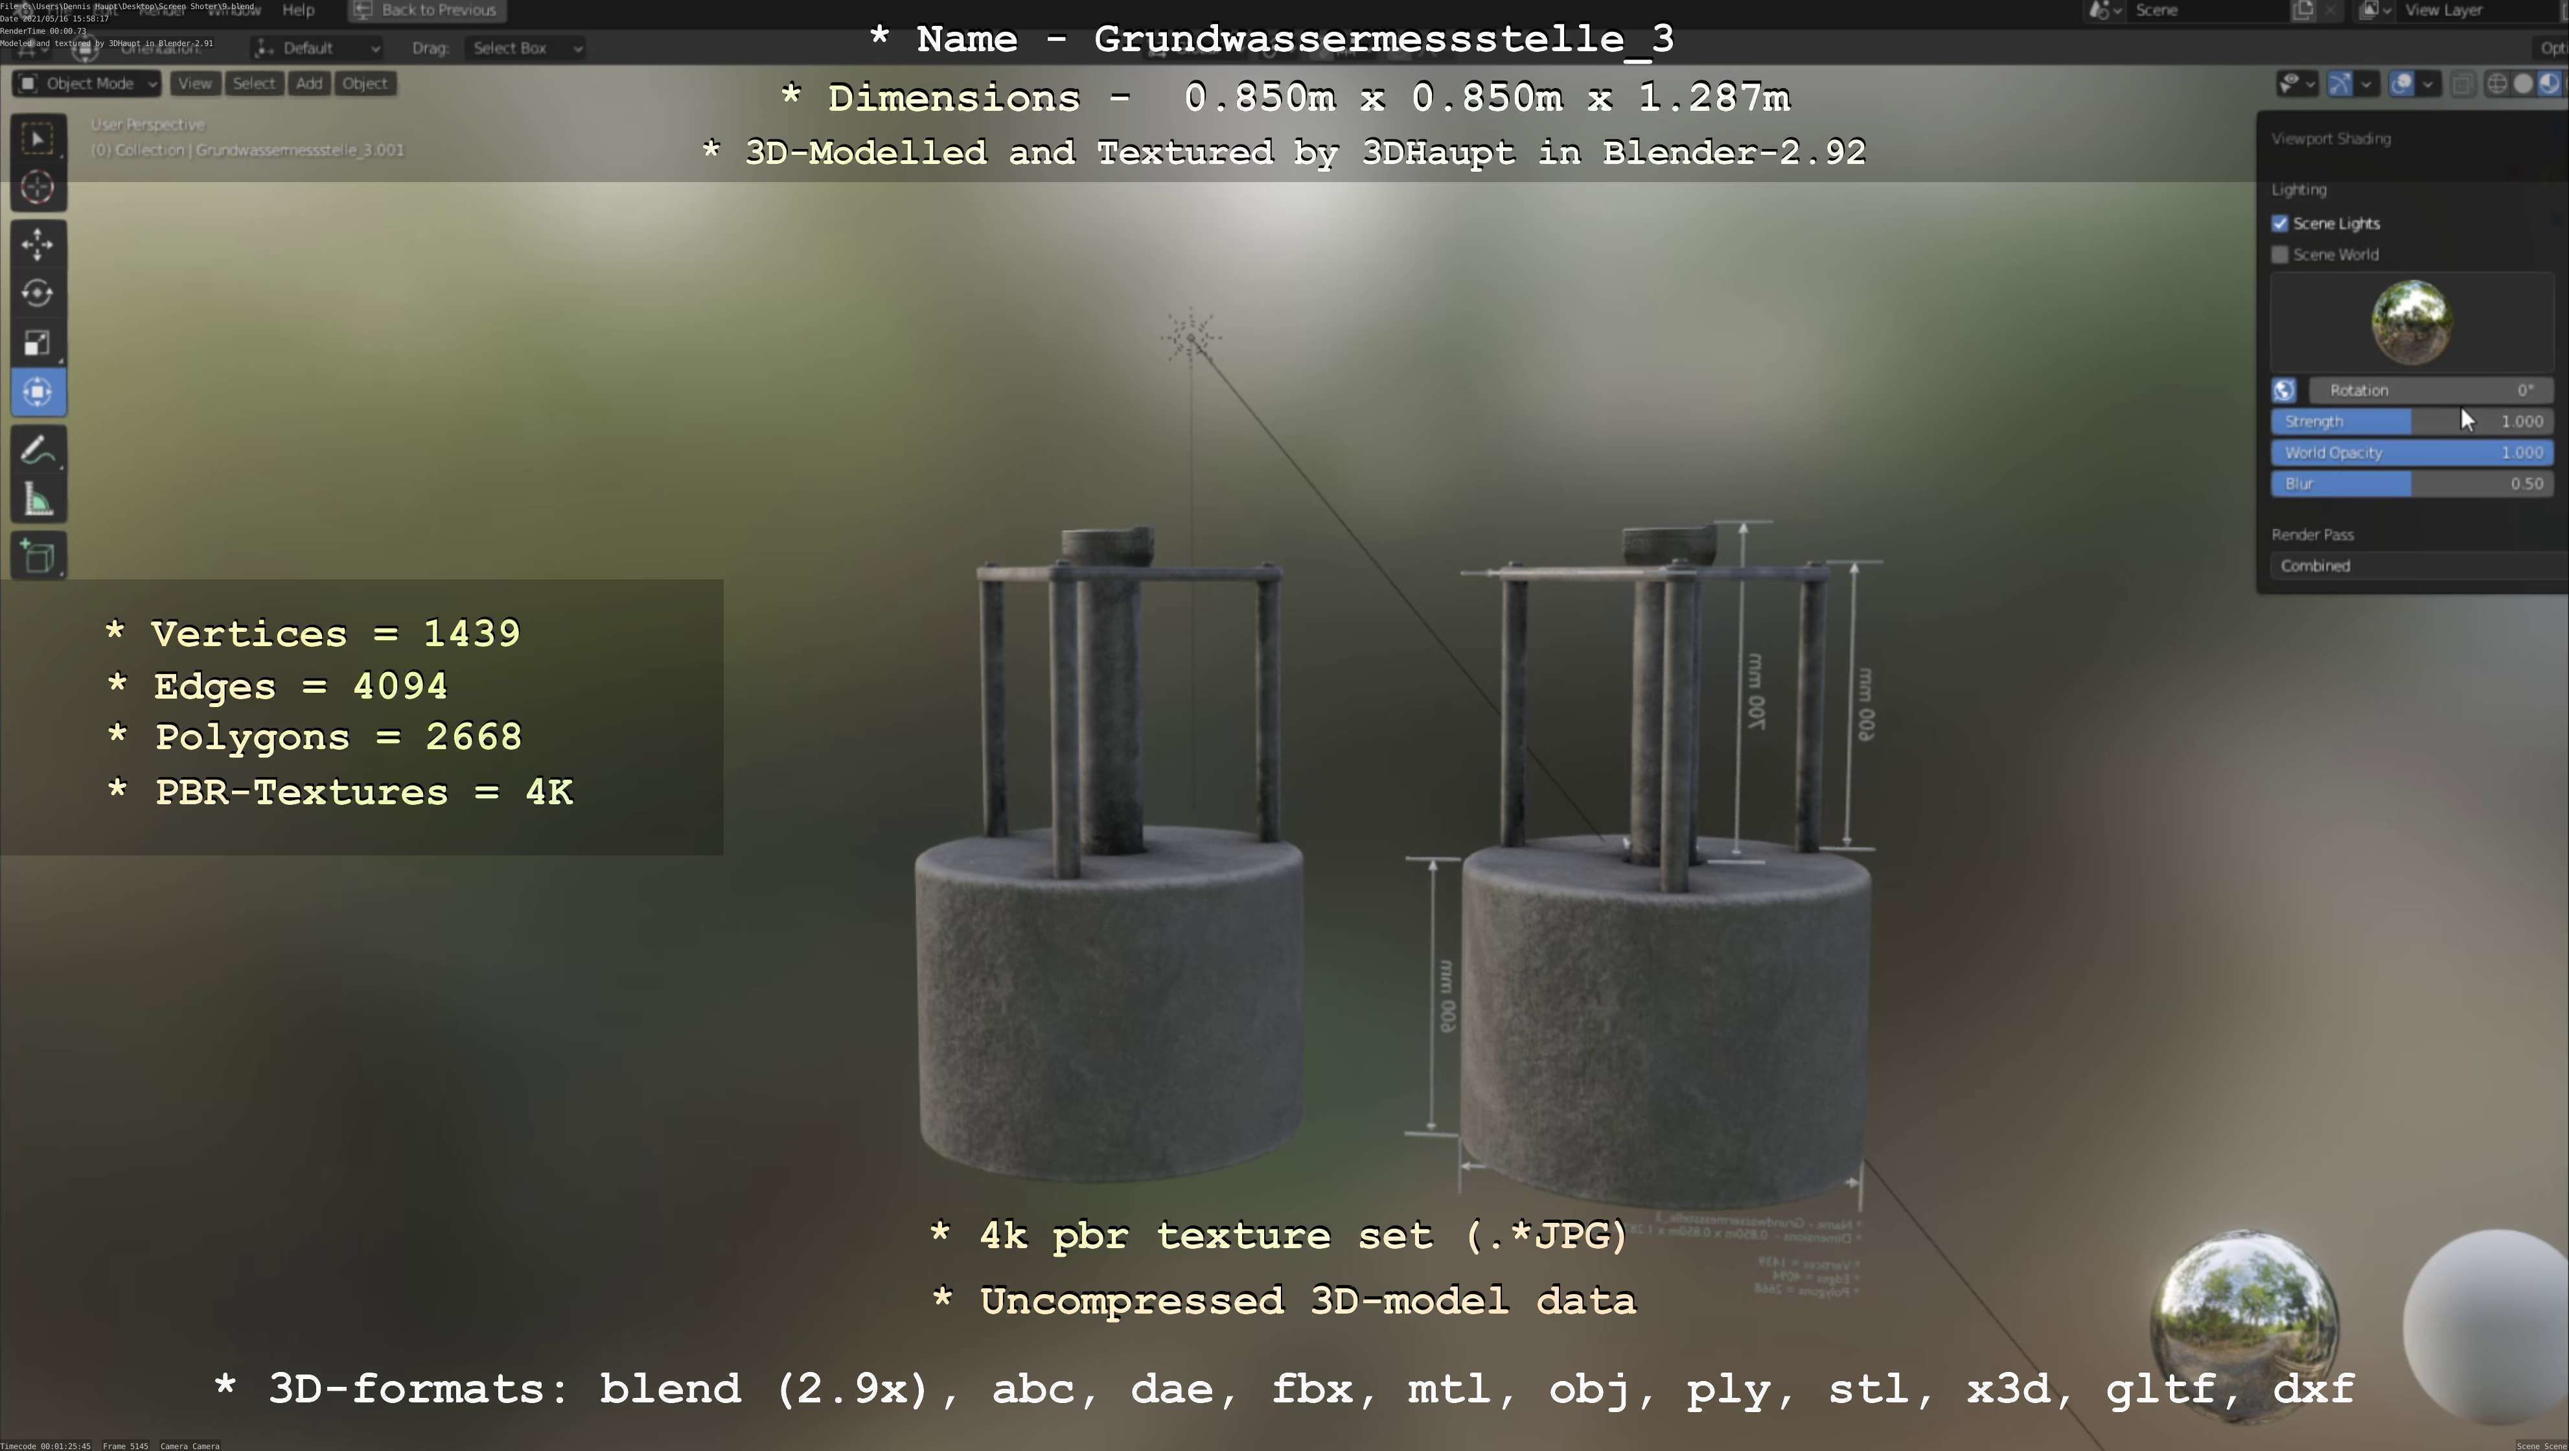This screenshot has width=2569, height=1451.
Task: Toggle viewport gizmos display
Action: [x=2340, y=84]
